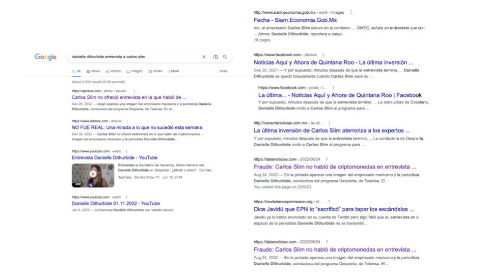
Task: Open the conectanoticias.com.mx result three-dot menu
Action: pyautogui.click(x=330, y=123)
